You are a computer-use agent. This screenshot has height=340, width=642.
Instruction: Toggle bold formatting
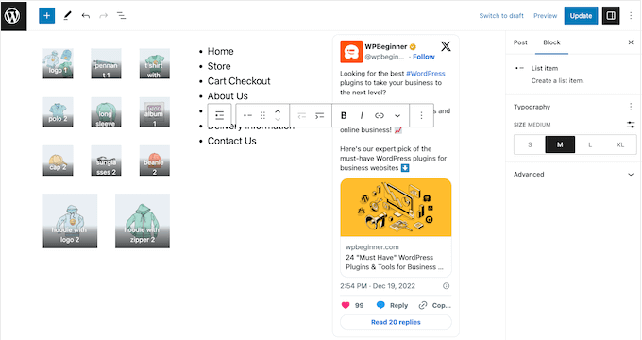click(344, 115)
